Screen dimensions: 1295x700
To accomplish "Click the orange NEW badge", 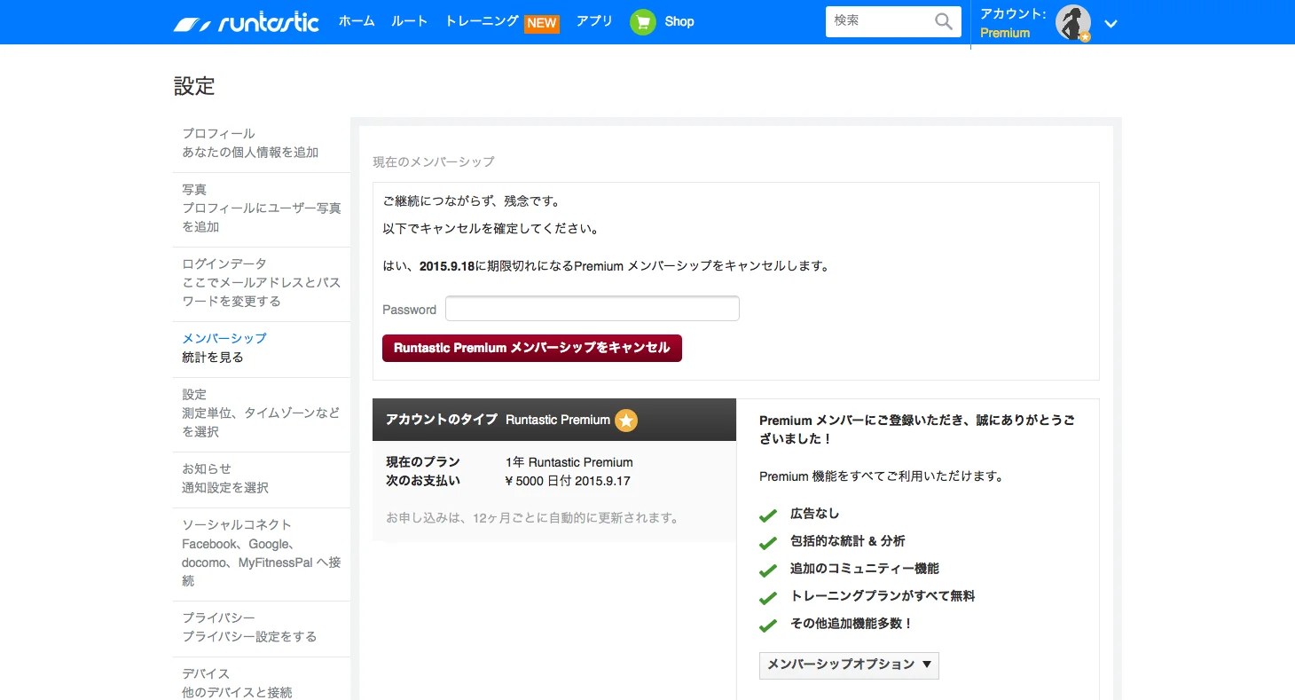I will tap(542, 23).
